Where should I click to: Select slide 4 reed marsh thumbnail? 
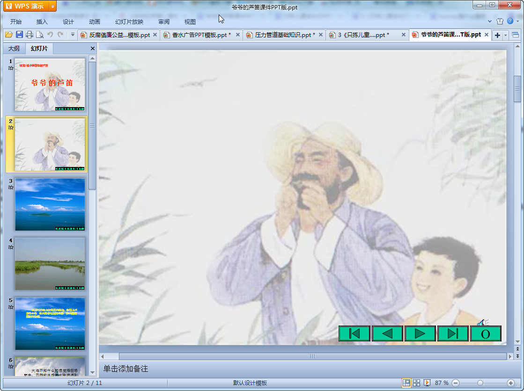tap(50, 264)
